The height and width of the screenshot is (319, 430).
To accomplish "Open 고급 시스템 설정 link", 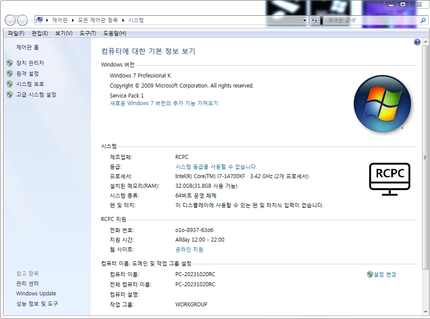I will pos(36,95).
